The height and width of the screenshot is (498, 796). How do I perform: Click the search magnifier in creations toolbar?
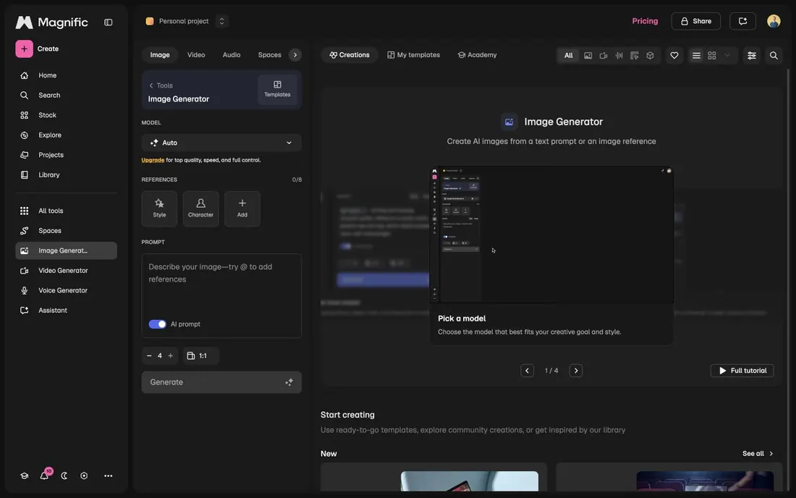[774, 55]
